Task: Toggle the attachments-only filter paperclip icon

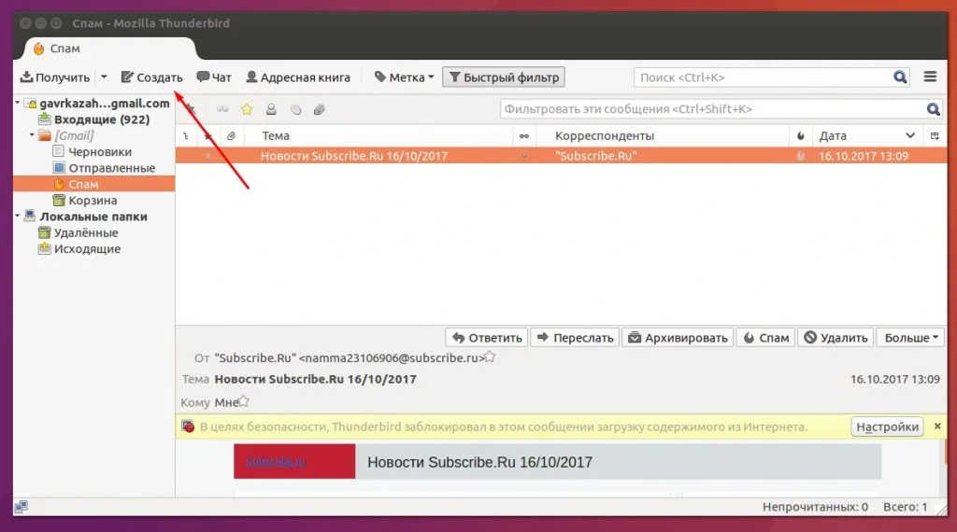Action: [x=320, y=109]
